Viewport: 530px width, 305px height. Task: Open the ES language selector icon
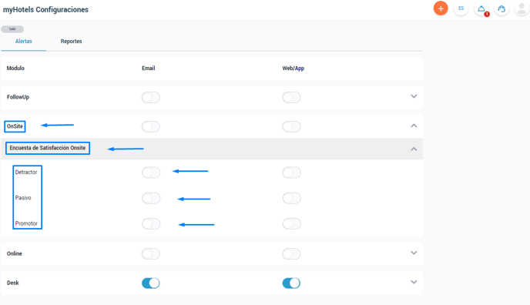click(461, 8)
